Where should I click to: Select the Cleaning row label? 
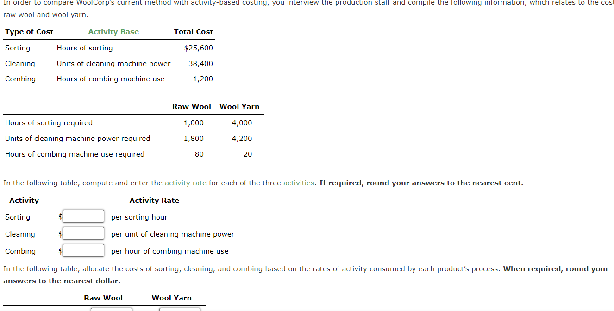coord(20,63)
